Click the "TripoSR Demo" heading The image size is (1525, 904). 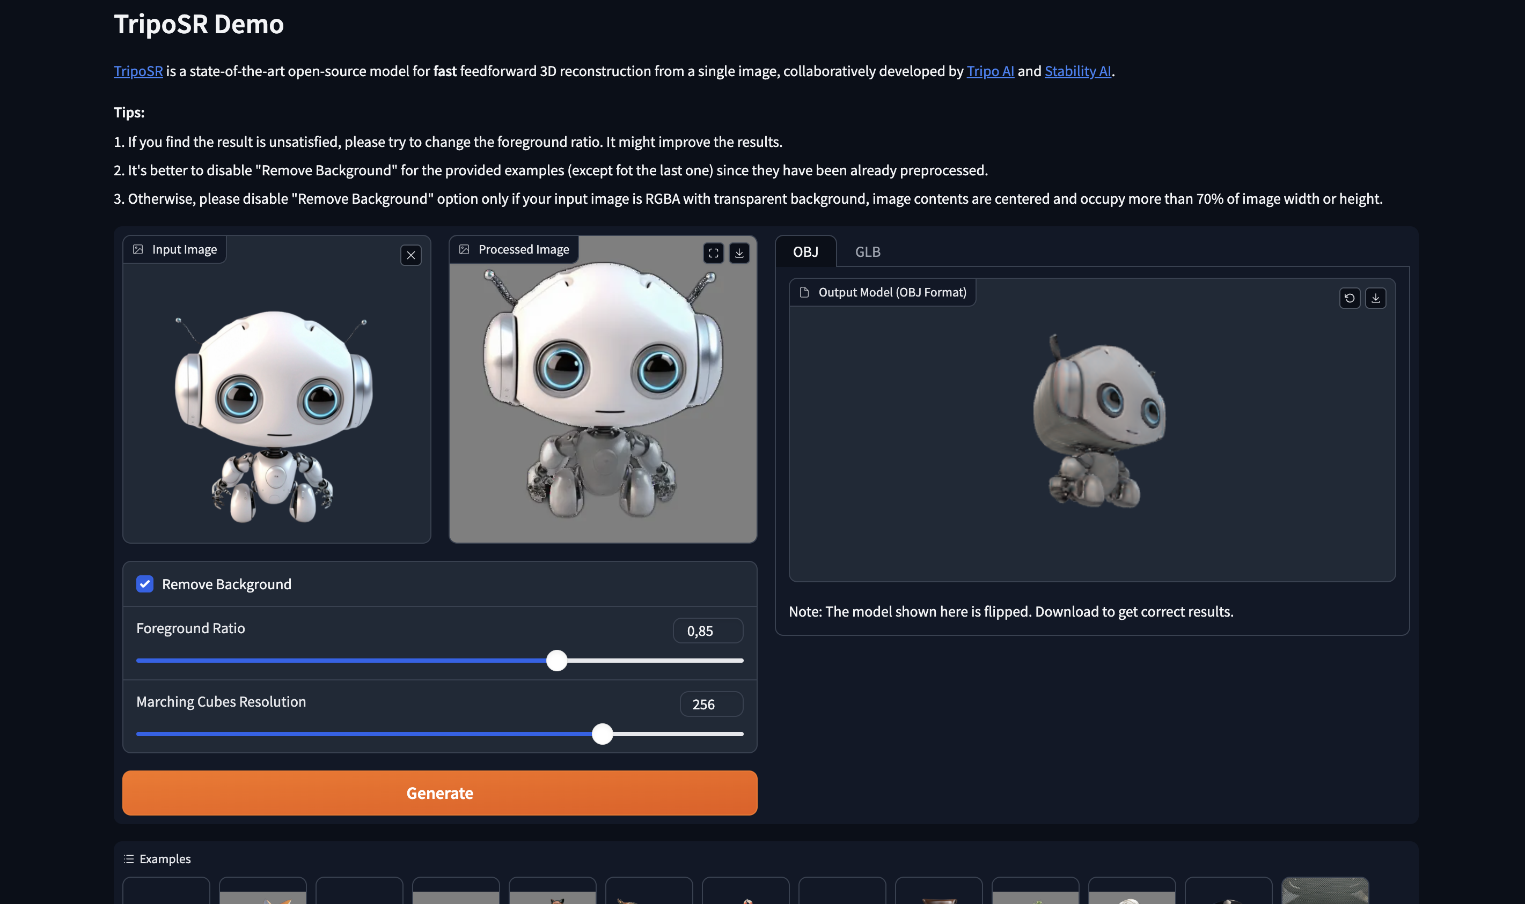(x=199, y=24)
